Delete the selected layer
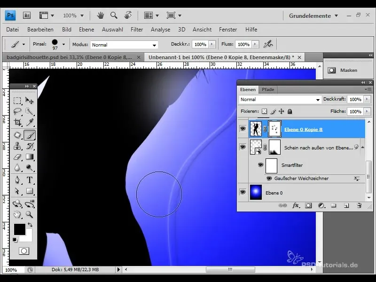 [x=359, y=205]
